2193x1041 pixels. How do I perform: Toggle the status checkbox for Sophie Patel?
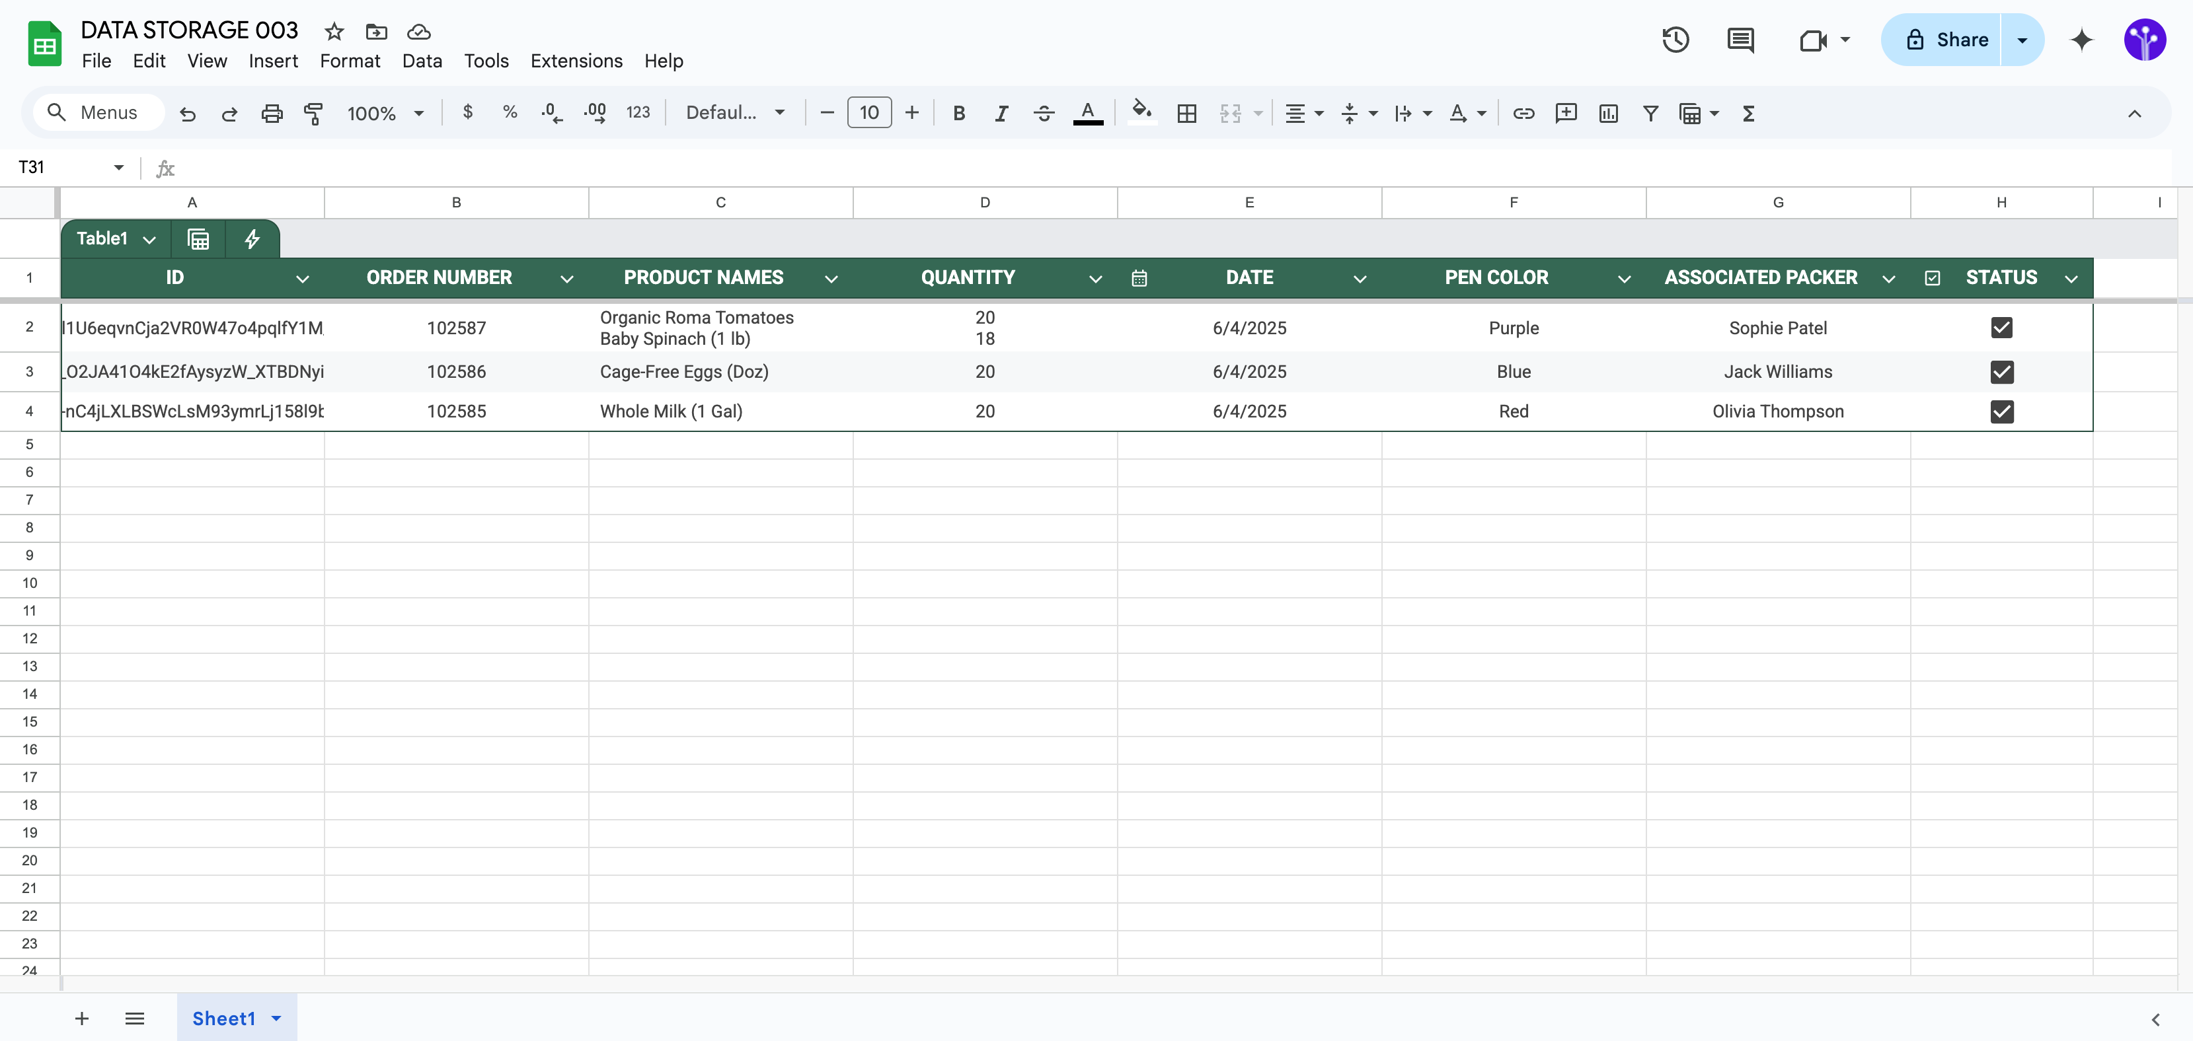point(2001,328)
